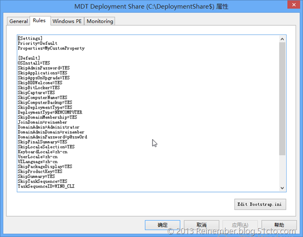This screenshot has width=303, height=237.
Task: Click the TaskSequenceID=WIN8_CLI line
Action: (46, 186)
